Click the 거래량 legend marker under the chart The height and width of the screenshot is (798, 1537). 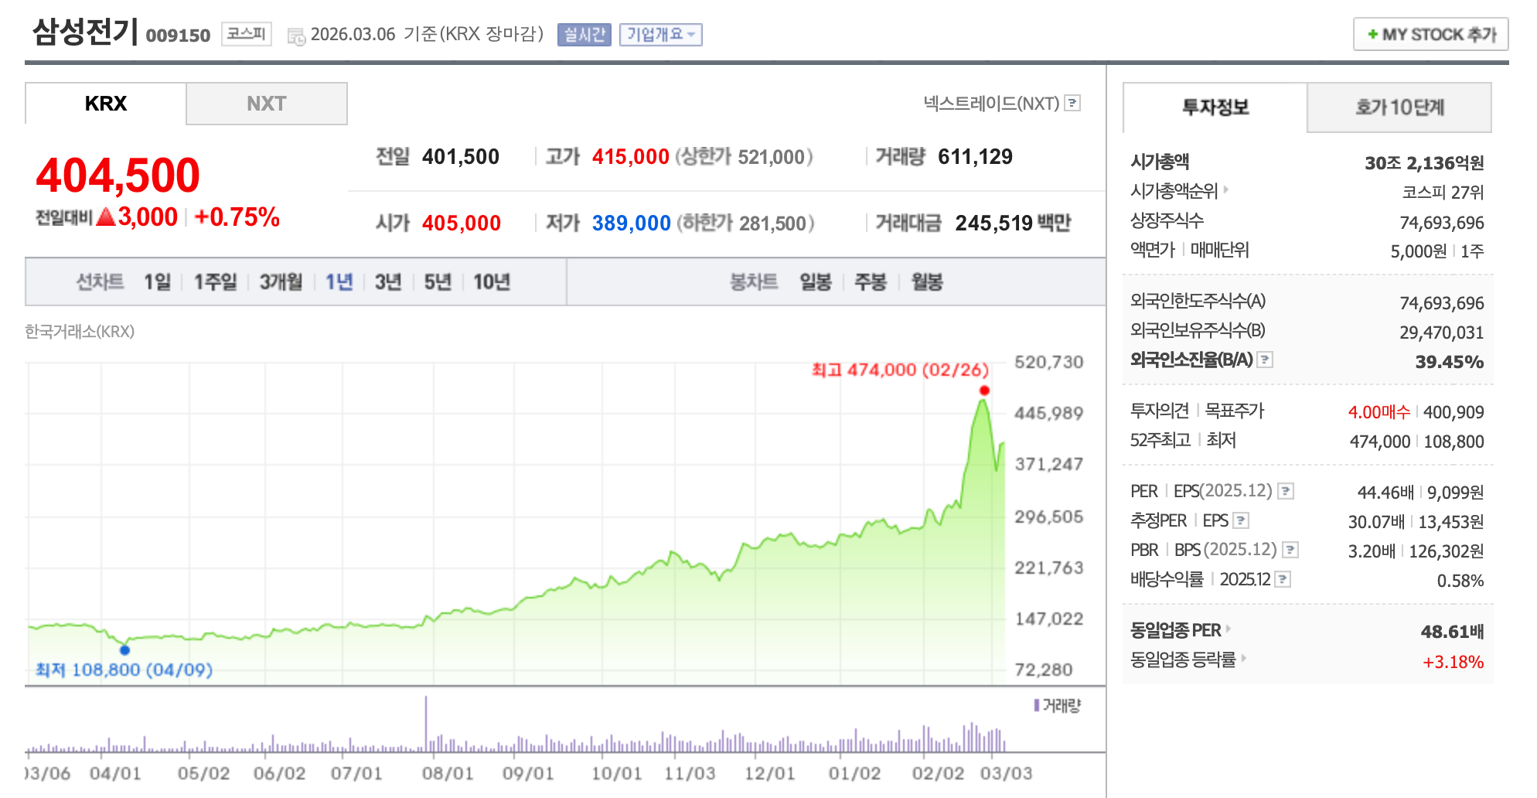1037,705
